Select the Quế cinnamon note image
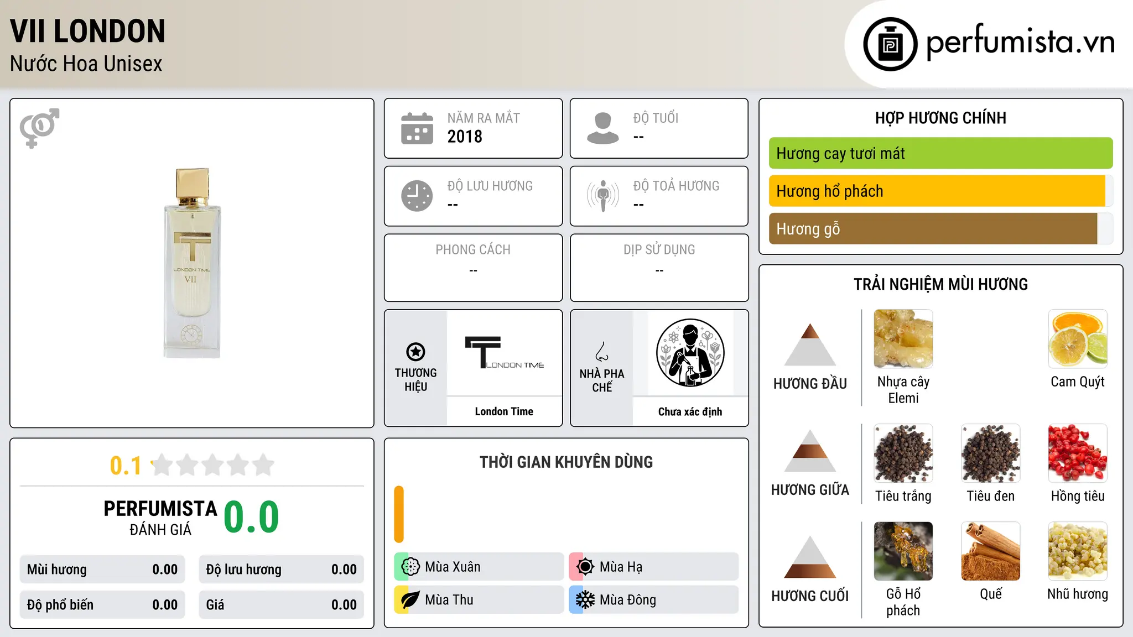Screen dimensions: 1133x637 [x=991, y=551]
